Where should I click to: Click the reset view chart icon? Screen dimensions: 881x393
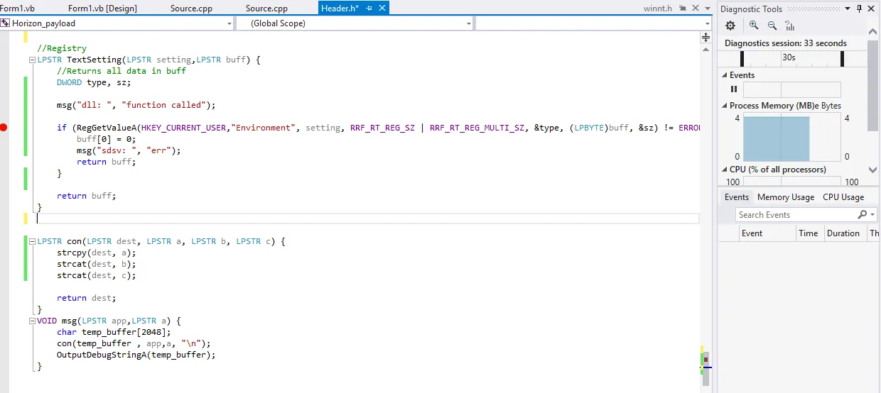[x=790, y=26]
